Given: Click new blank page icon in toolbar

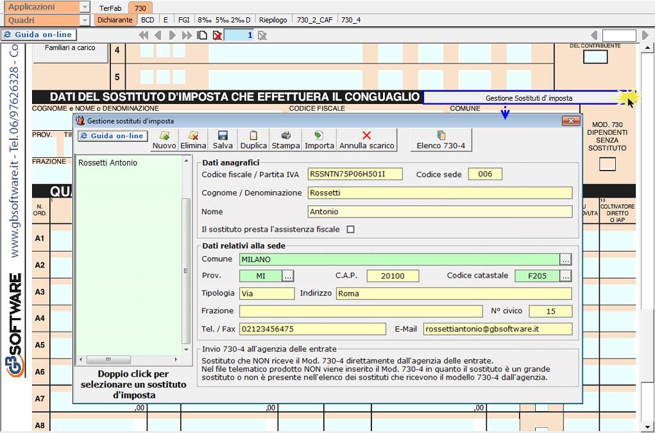Looking at the screenshot, I should click(x=202, y=35).
